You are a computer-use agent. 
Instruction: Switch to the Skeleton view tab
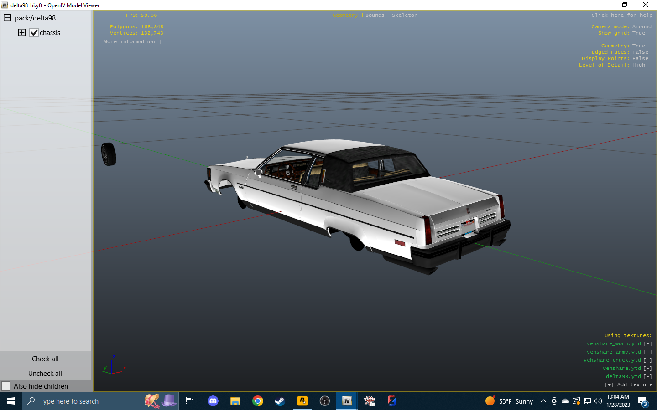pos(404,15)
